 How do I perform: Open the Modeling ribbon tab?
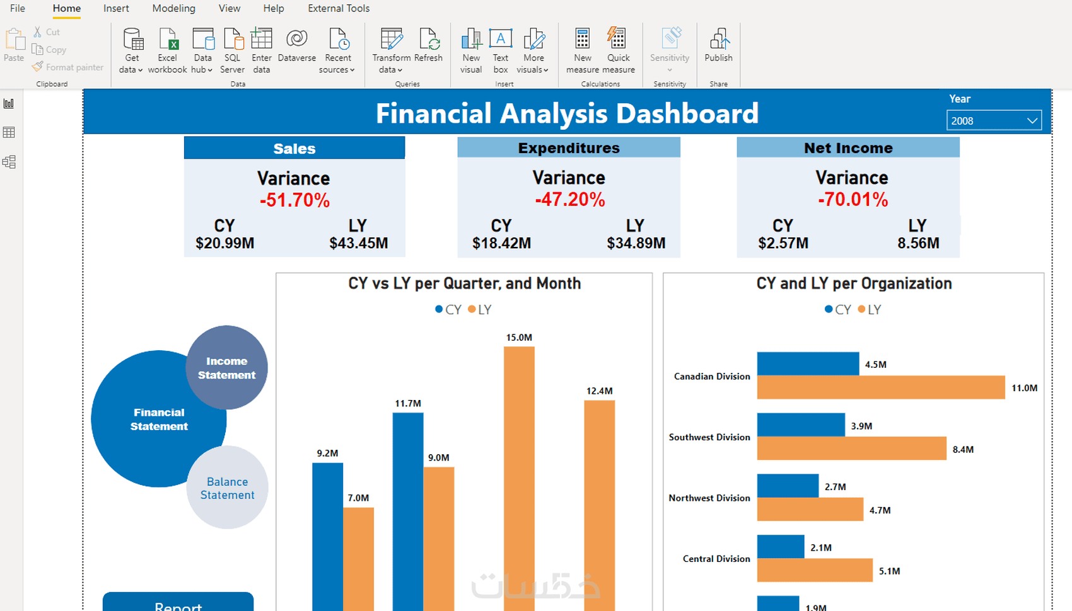(x=173, y=8)
